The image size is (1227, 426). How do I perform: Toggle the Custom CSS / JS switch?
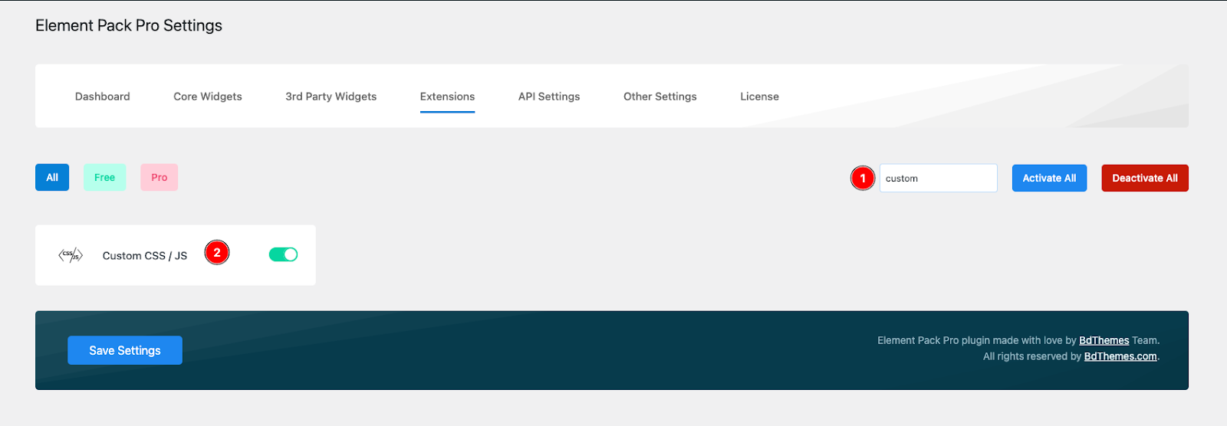click(x=283, y=254)
